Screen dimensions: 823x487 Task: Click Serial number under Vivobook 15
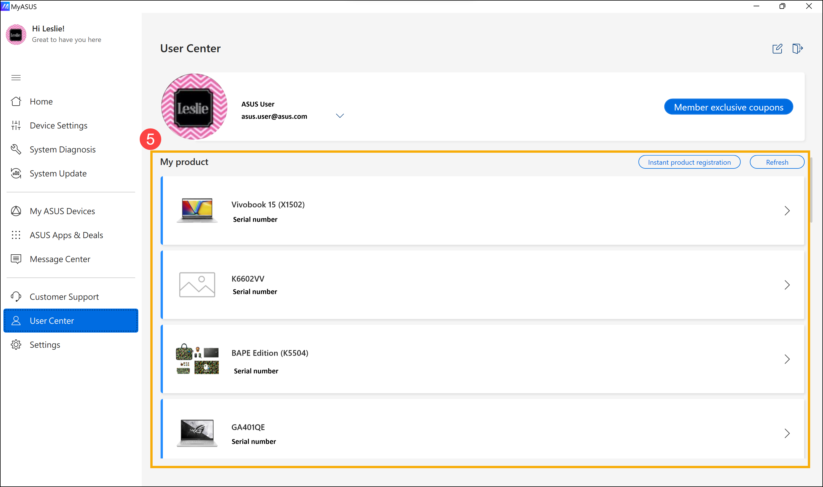pyautogui.click(x=255, y=219)
